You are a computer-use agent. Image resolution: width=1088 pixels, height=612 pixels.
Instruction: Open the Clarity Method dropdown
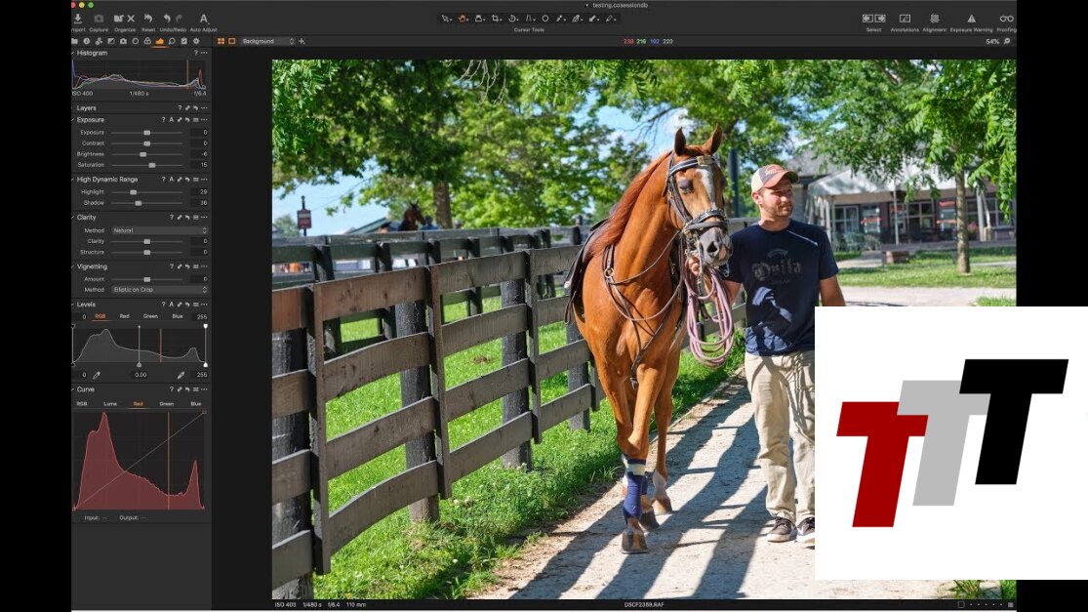(159, 230)
